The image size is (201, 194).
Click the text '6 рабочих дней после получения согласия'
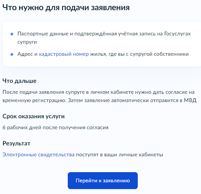tap(55, 128)
